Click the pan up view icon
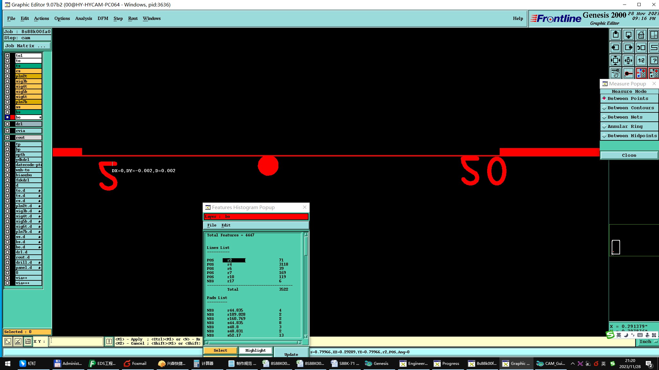 point(615,35)
